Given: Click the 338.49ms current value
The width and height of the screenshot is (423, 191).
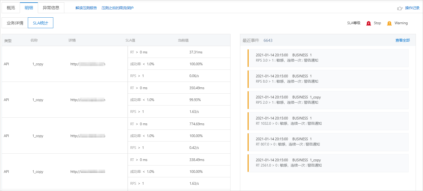Looking at the screenshot, I should click(x=197, y=160).
